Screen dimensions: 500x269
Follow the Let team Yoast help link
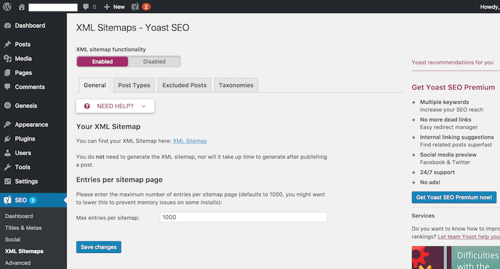(469, 236)
